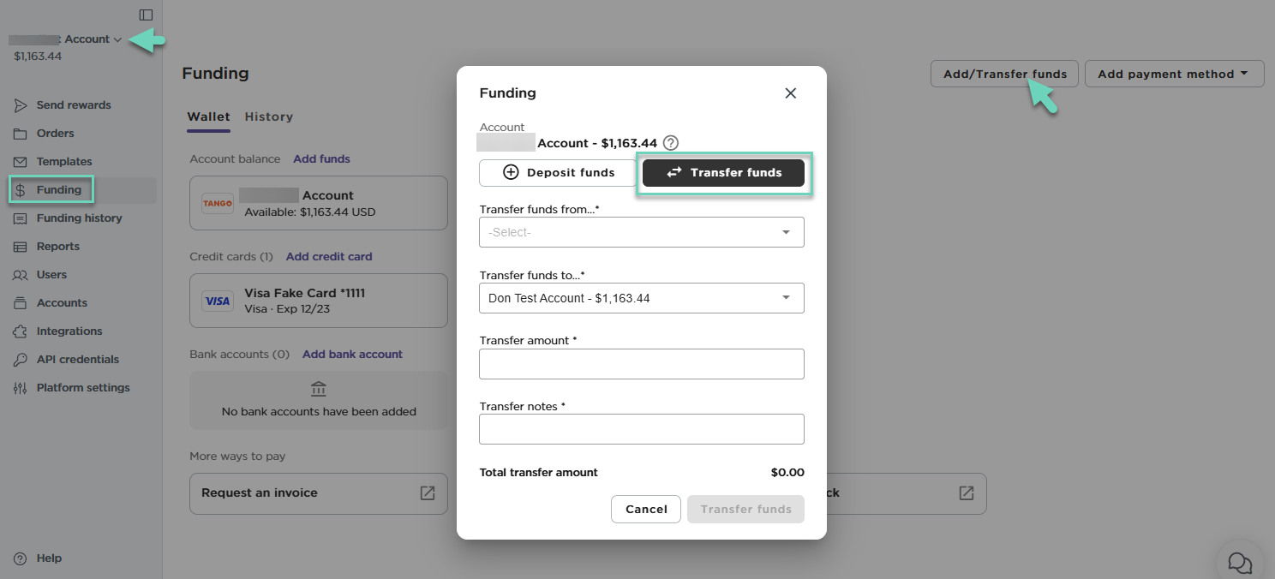Click the Add bank account link
Screen dimensions: 1275x579
(352, 354)
